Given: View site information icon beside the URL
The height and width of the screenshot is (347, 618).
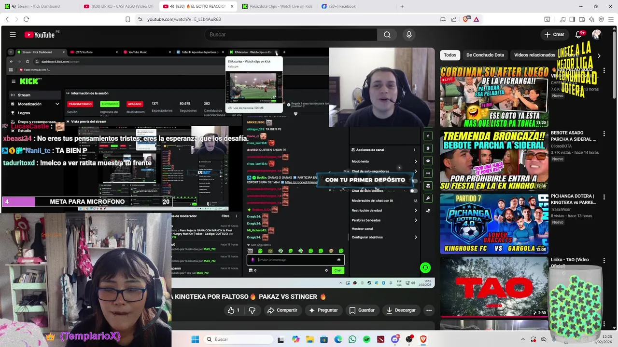Looking at the screenshot, I should (140, 19).
